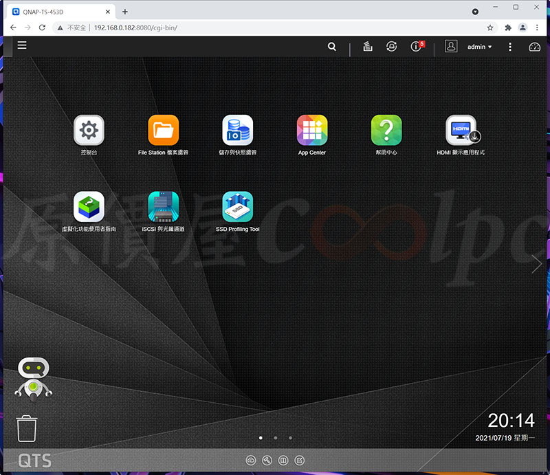Open the App Center
Screen dimensions: 550x475
click(x=312, y=130)
